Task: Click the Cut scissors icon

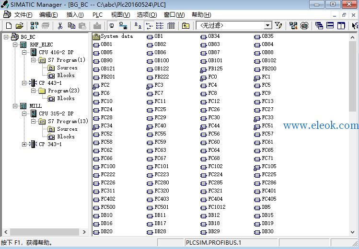Action: click(x=60, y=25)
